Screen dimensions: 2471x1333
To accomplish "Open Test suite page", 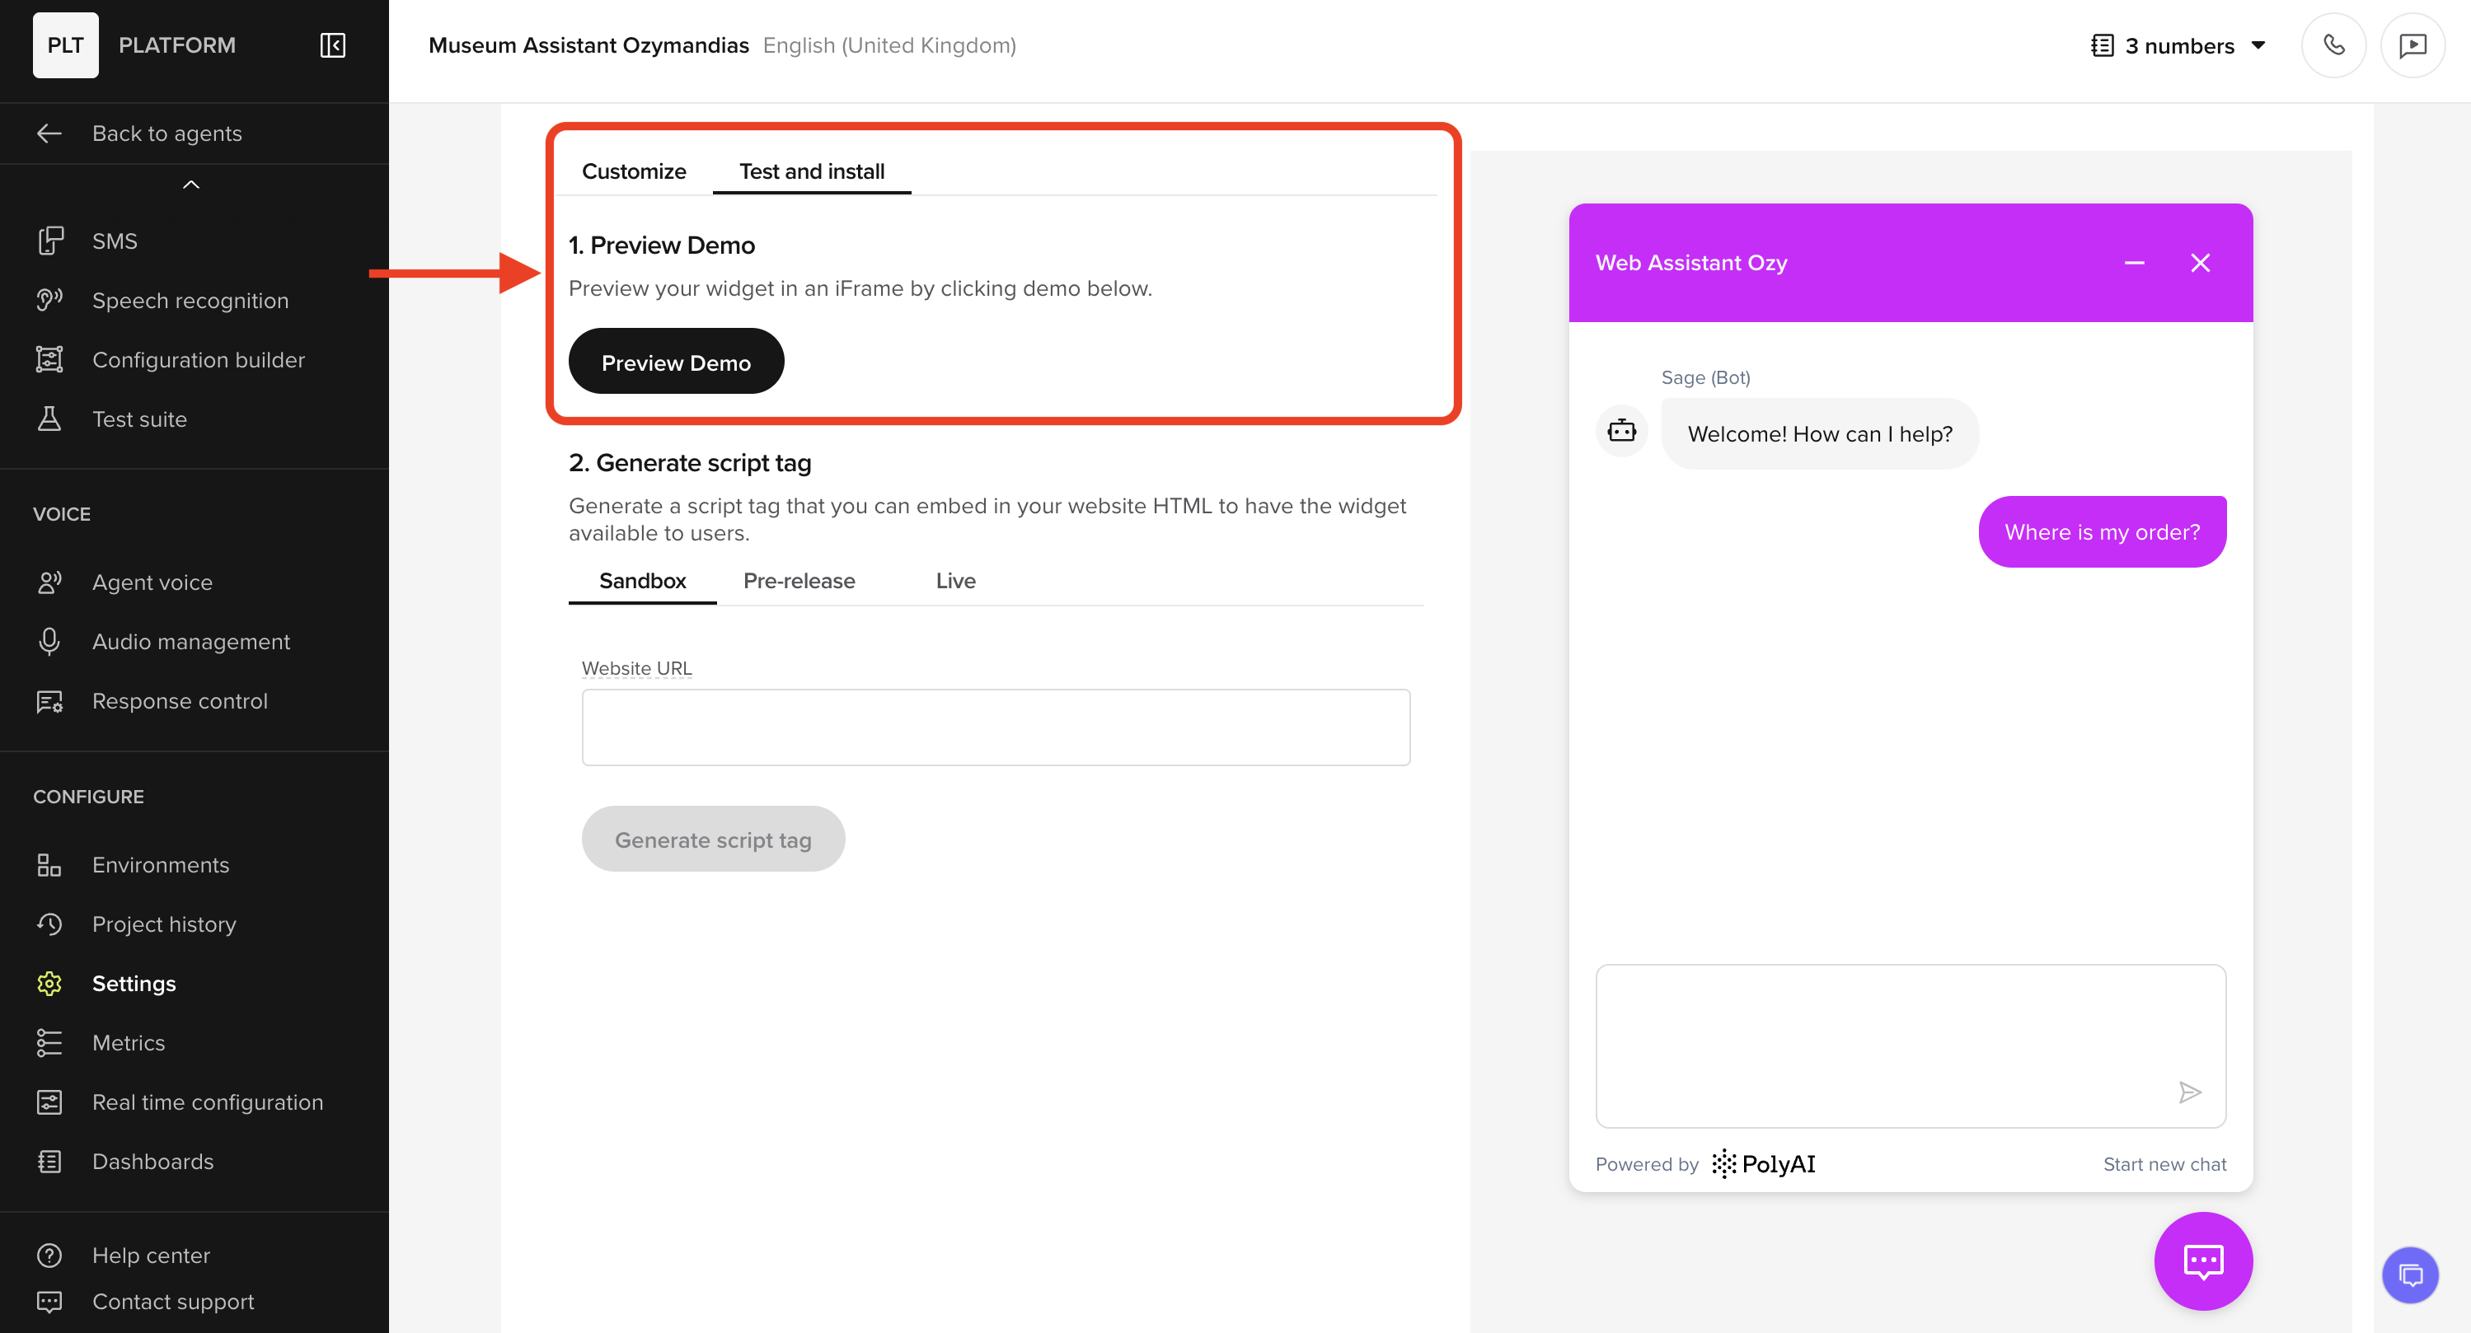I will [139, 419].
